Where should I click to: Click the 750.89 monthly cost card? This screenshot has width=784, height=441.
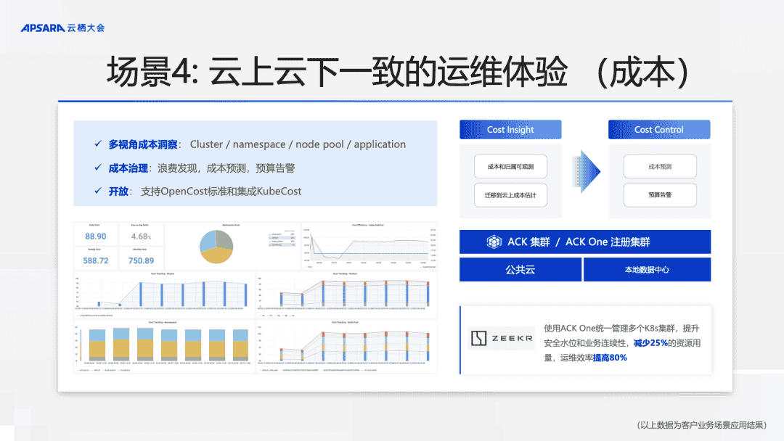click(143, 257)
